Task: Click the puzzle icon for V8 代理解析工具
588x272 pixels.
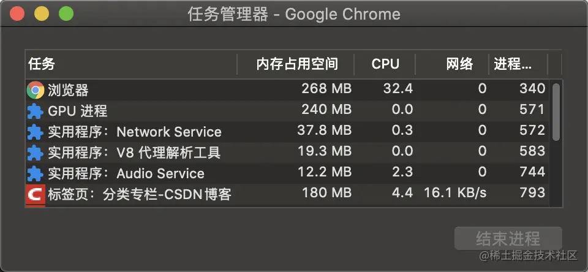Action: tap(36, 153)
